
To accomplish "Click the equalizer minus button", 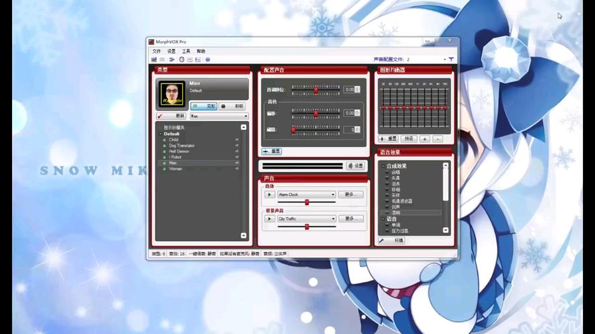I will (438, 139).
